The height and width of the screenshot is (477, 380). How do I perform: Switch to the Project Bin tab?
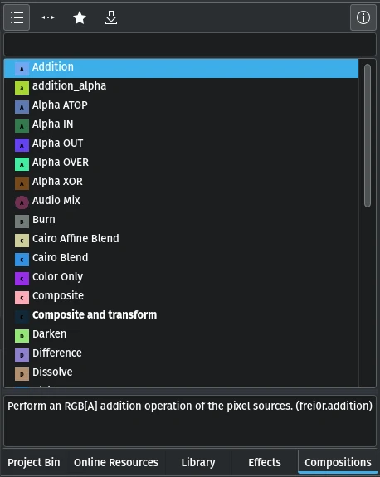[34, 462]
